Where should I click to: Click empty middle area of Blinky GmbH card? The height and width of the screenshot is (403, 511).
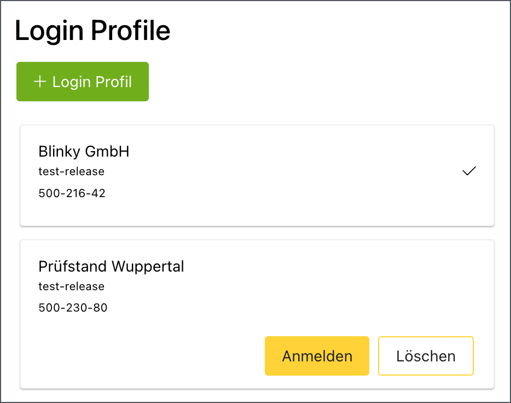274,175
